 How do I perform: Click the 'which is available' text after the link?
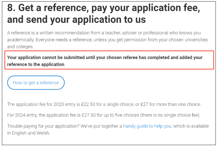click(191, 126)
